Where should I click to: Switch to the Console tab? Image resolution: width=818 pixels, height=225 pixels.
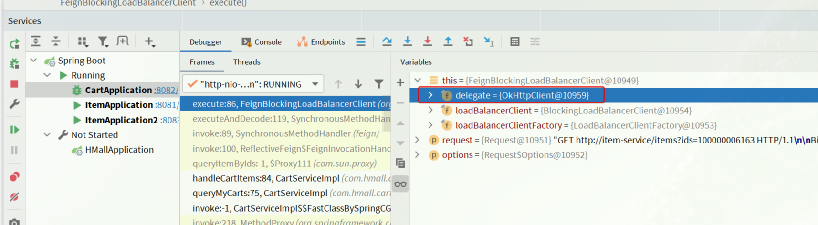pos(262,42)
